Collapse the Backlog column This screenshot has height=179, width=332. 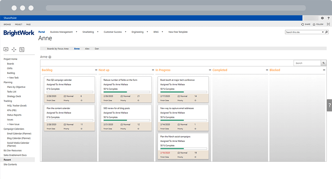coord(96,70)
